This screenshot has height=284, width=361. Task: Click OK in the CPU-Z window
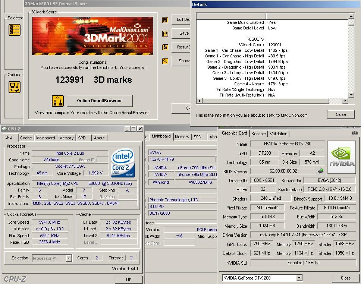tap(129, 279)
